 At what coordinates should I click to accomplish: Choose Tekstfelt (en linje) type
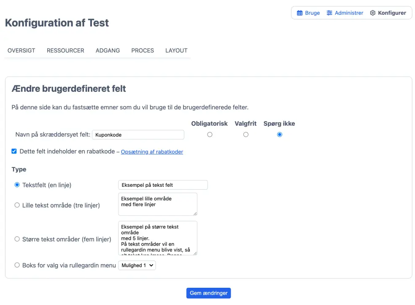17,185
